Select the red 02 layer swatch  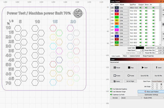(x=117, y=14)
